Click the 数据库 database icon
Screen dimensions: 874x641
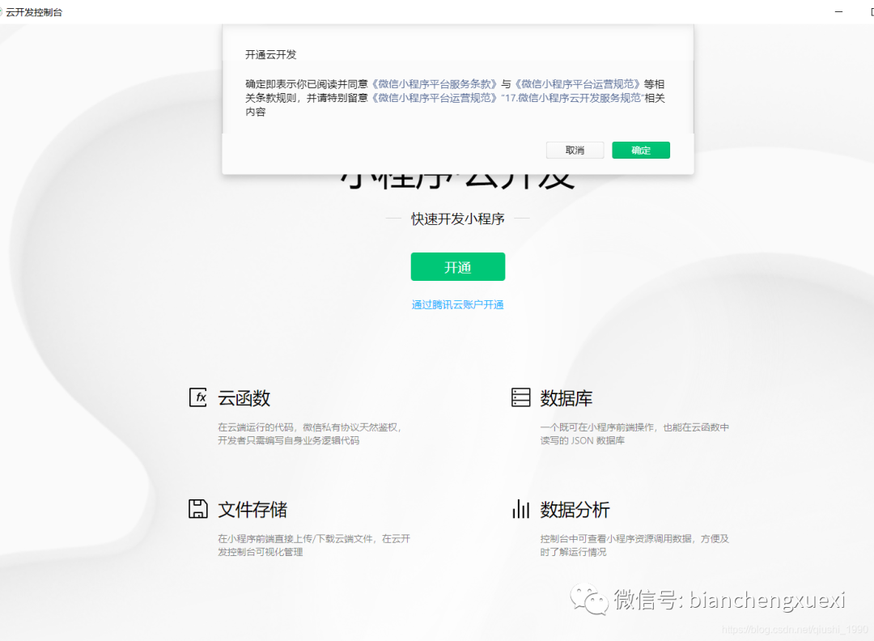pos(520,397)
